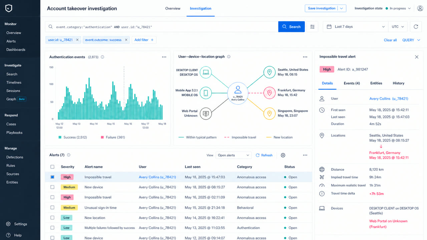Open the Investigation state In progress dropdown
The height and width of the screenshot is (240, 427).
[x=398, y=8]
